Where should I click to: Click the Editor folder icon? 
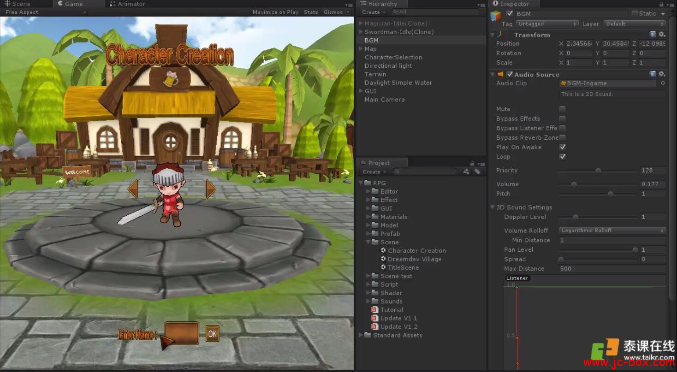pos(375,191)
